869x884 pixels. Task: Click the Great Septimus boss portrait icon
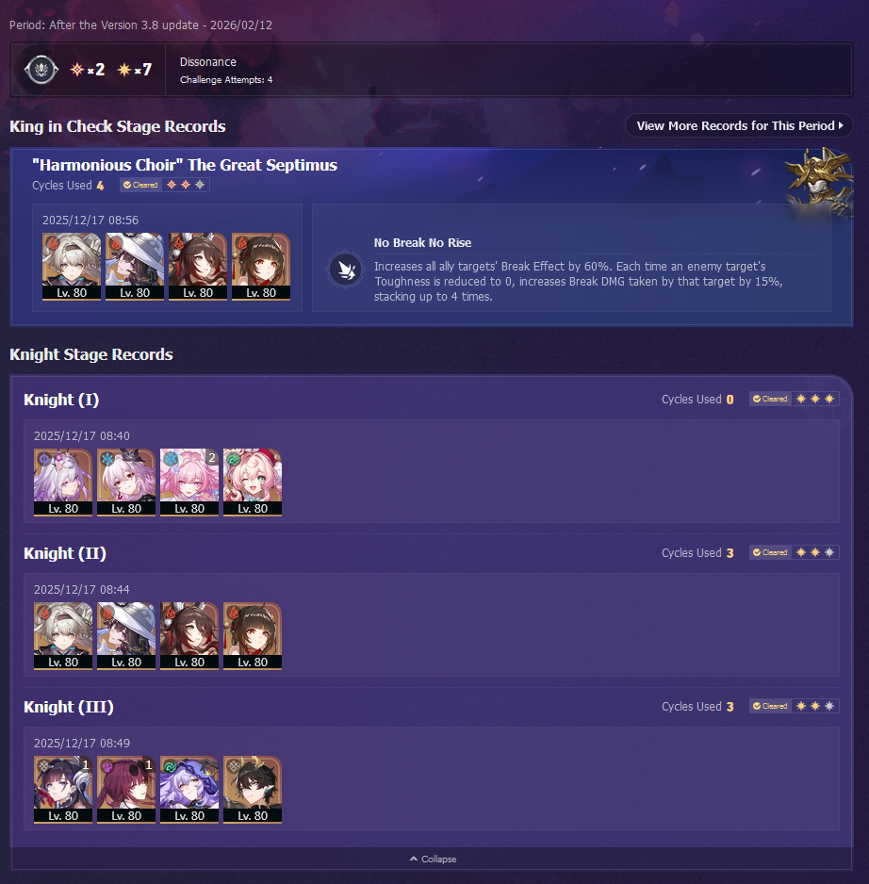(820, 180)
